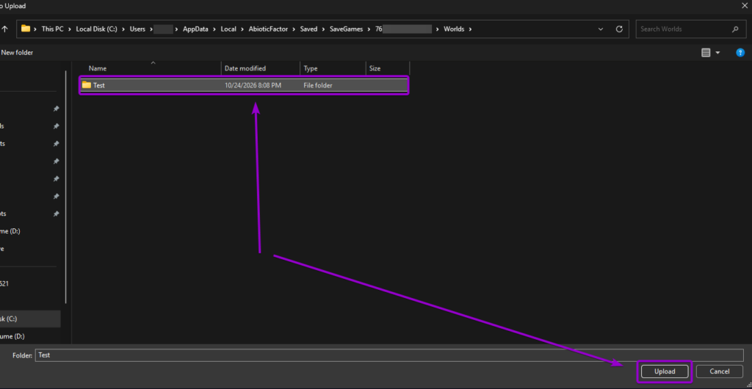Viewport: 752px width, 389px height.
Task: Expand the chevron after Worlds
Action: (471, 29)
